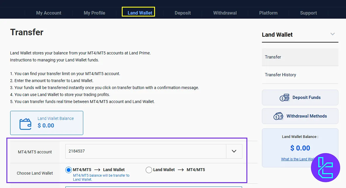The height and width of the screenshot is (188, 346).
Task: Select Transfer History in the sidebar
Action: click(x=280, y=75)
